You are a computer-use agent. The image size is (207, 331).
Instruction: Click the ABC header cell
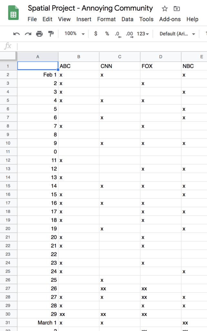79,66
